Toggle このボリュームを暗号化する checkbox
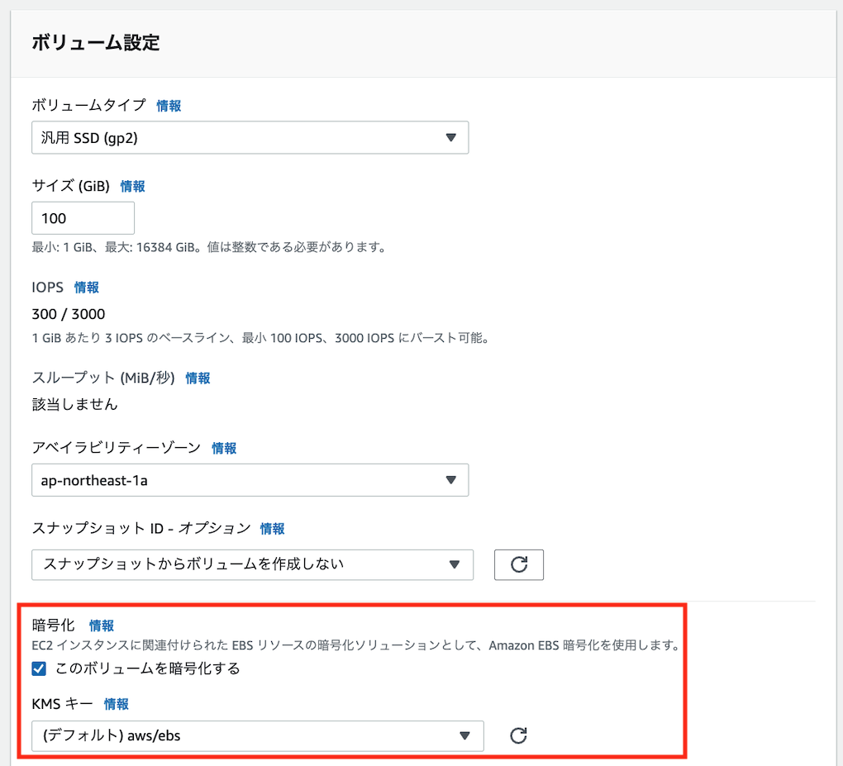The image size is (843, 766). (39, 668)
